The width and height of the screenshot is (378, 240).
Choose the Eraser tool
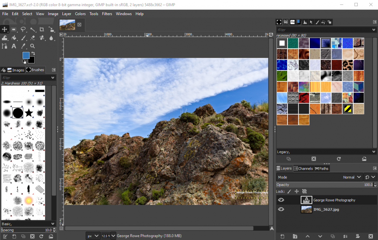tap(32, 38)
